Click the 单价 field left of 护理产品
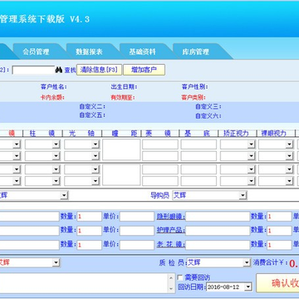This screenshot has height=299, width=299. pyautogui.click(x=137, y=230)
